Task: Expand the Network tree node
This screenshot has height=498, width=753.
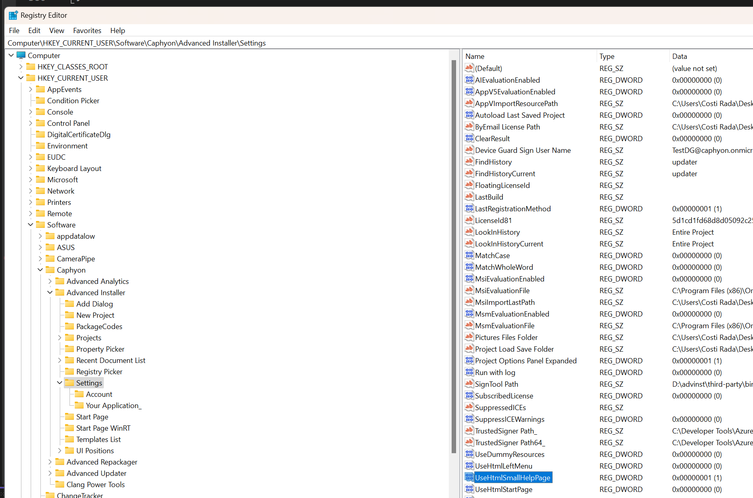Action: (x=30, y=191)
